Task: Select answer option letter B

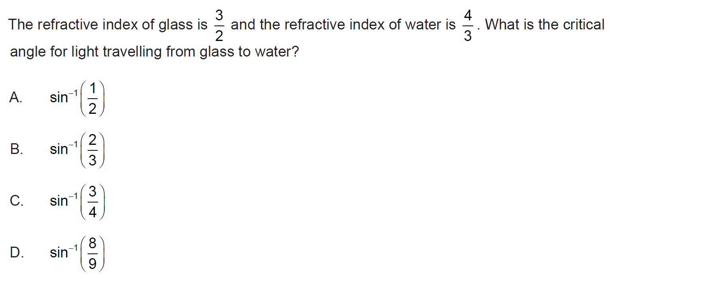Action: 16,149
